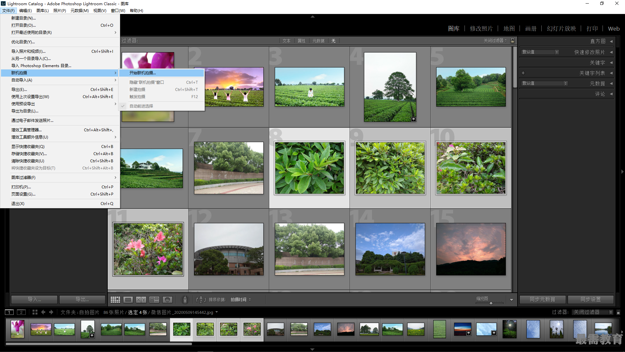
Task: Click the filmstrip grid shortcut icon
Action: tap(35, 312)
